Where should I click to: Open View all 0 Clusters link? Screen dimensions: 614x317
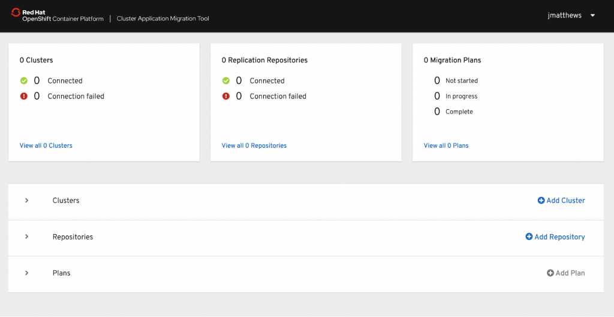click(x=46, y=145)
